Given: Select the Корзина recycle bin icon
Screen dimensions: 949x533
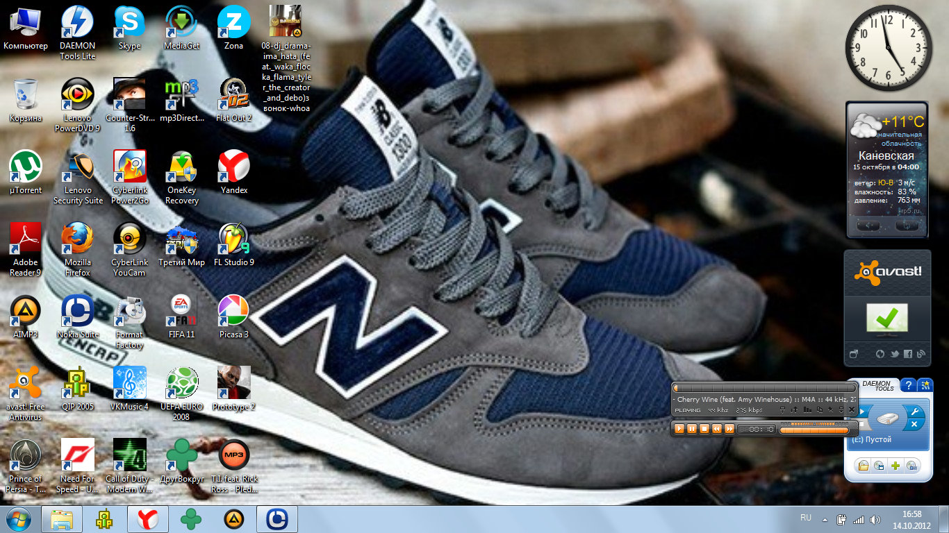Looking at the screenshot, I should (26, 101).
